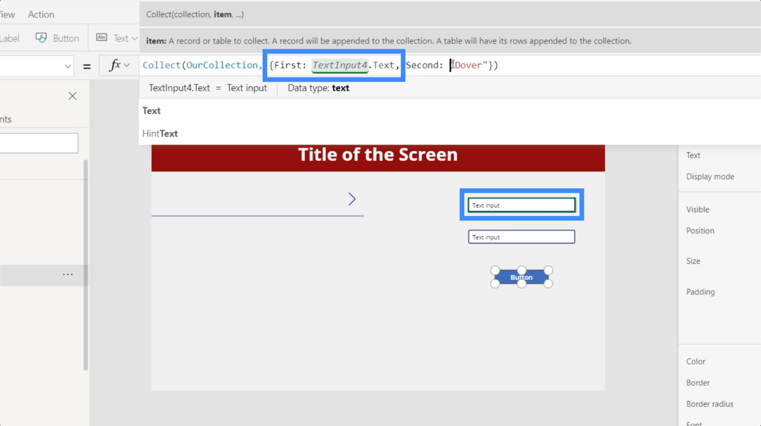Screen dimensions: 761x426
Task: Click the Display mode property
Action: click(x=710, y=177)
